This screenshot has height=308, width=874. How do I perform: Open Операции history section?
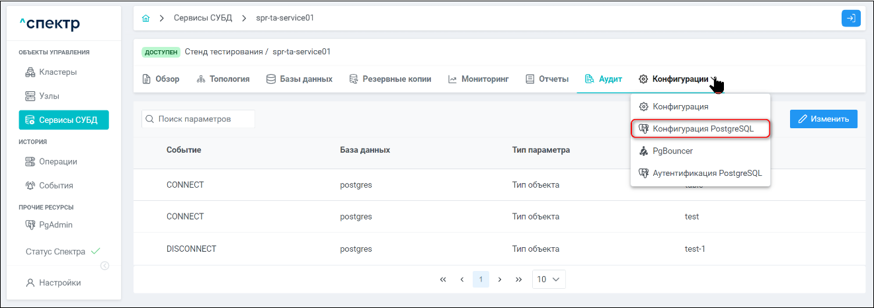[58, 161]
